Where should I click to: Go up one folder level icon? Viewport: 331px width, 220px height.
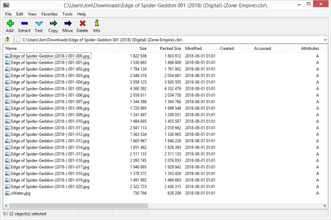coord(7,40)
